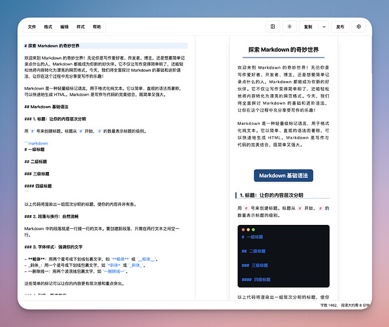The height and width of the screenshot is (327, 389).
Task: Open settings with the gear icon
Action: [359, 27]
